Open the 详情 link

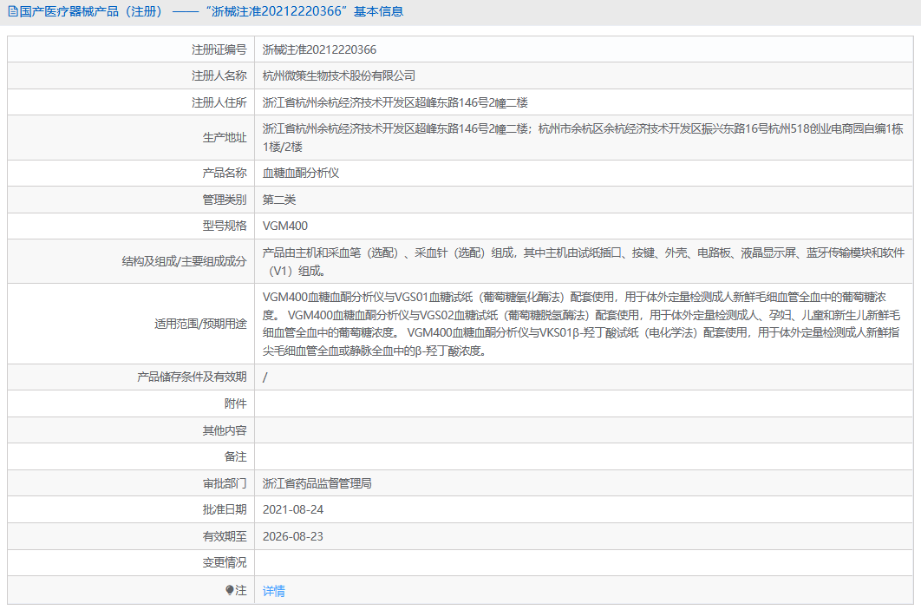pyautogui.click(x=274, y=591)
